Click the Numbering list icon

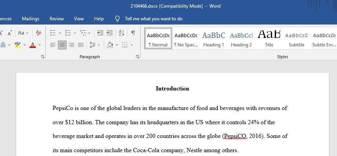point(68,33)
